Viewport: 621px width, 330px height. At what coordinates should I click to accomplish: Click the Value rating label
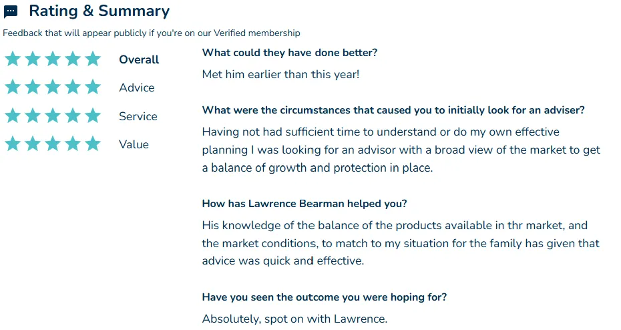pos(134,144)
